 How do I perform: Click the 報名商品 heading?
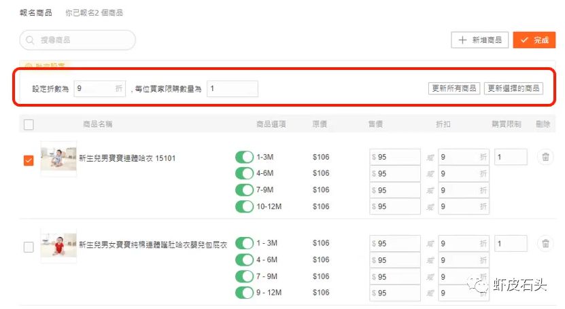pyautogui.click(x=36, y=13)
